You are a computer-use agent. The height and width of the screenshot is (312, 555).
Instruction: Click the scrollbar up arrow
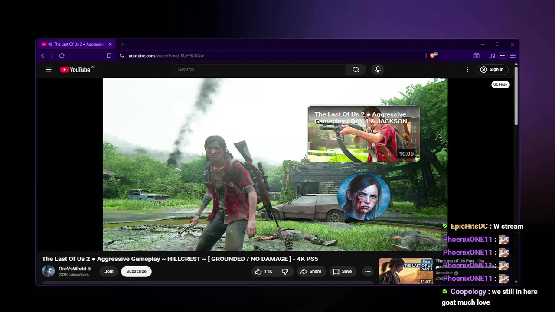(x=516, y=65)
